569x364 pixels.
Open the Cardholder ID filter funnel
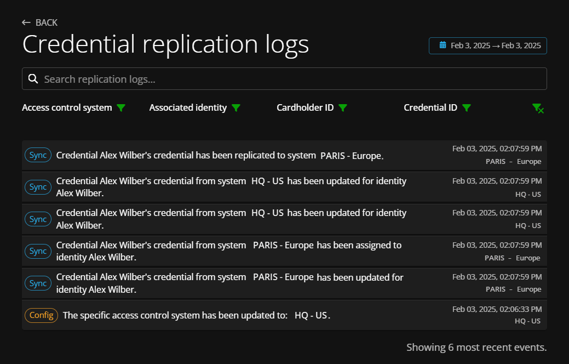(343, 108)
